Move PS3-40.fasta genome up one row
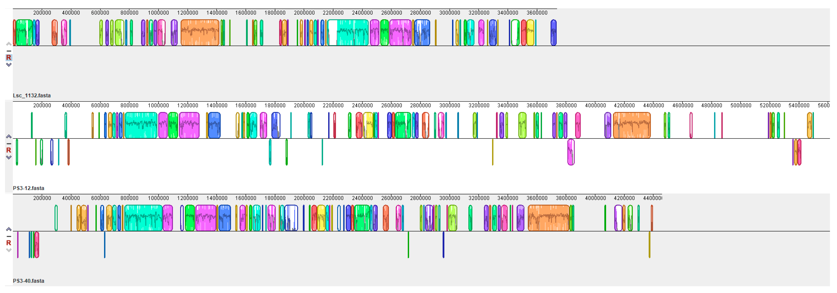 9,229
